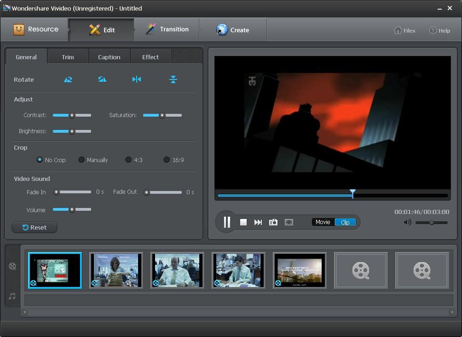The image size is (462, 337).
Task: Reset all adjustments
Action: [x=35, y=227]
